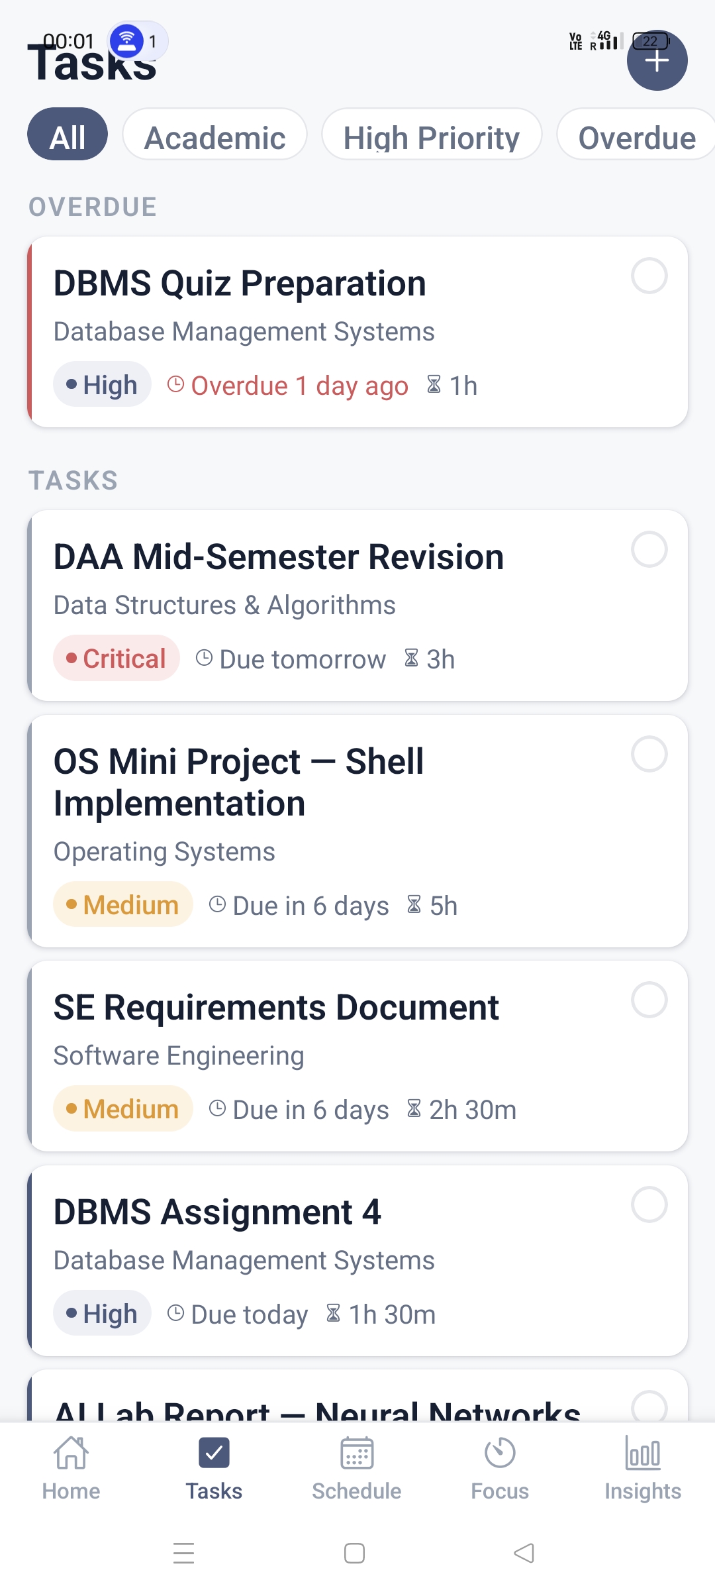Open the Focus timer icon
Screen dimensions: 715x1590
pos(500,1453)
